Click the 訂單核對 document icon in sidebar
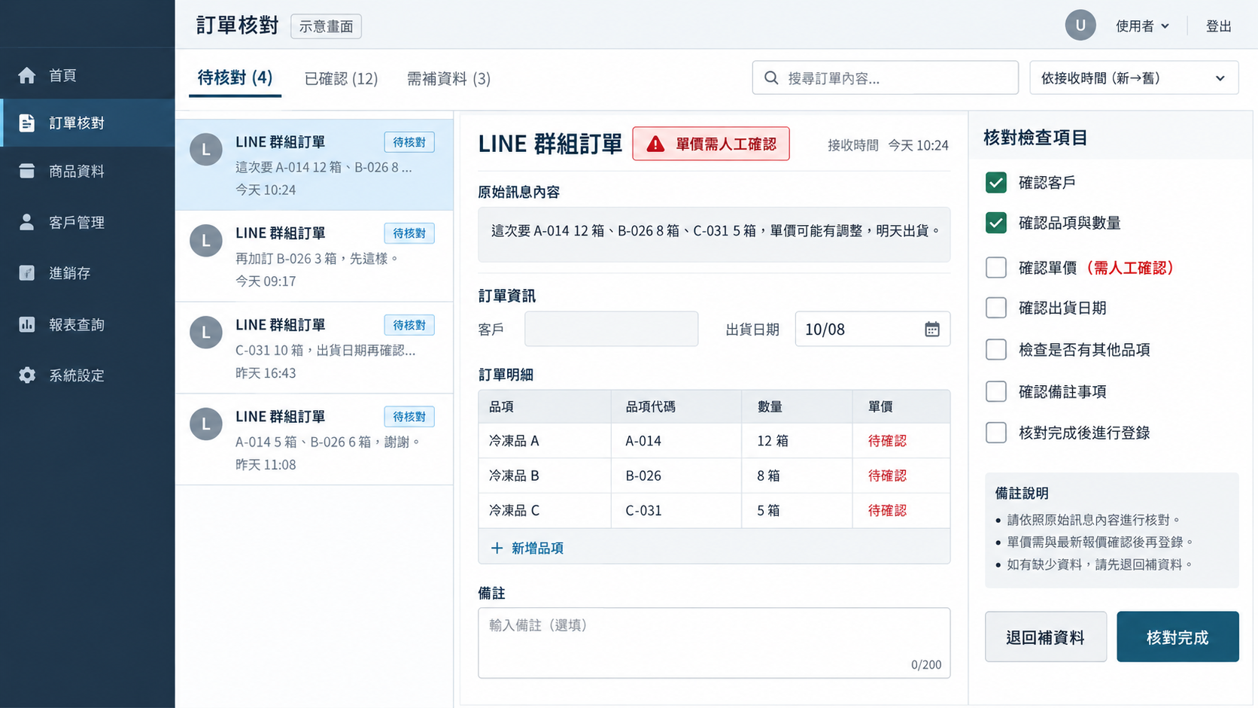Viewport: 1258px width, 708px height. pos(27,123)
